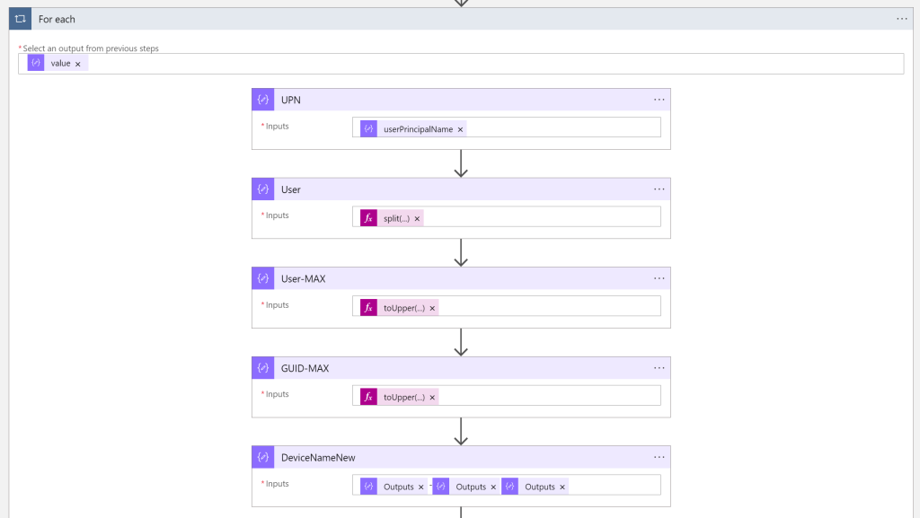
Task: Click the UPN compose action icon
Action: 263,100
